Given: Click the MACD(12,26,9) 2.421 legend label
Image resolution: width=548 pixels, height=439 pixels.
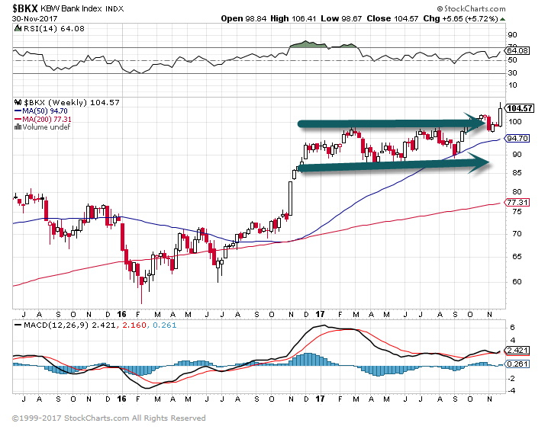Looking at the screenshot, I should point(69,325).
